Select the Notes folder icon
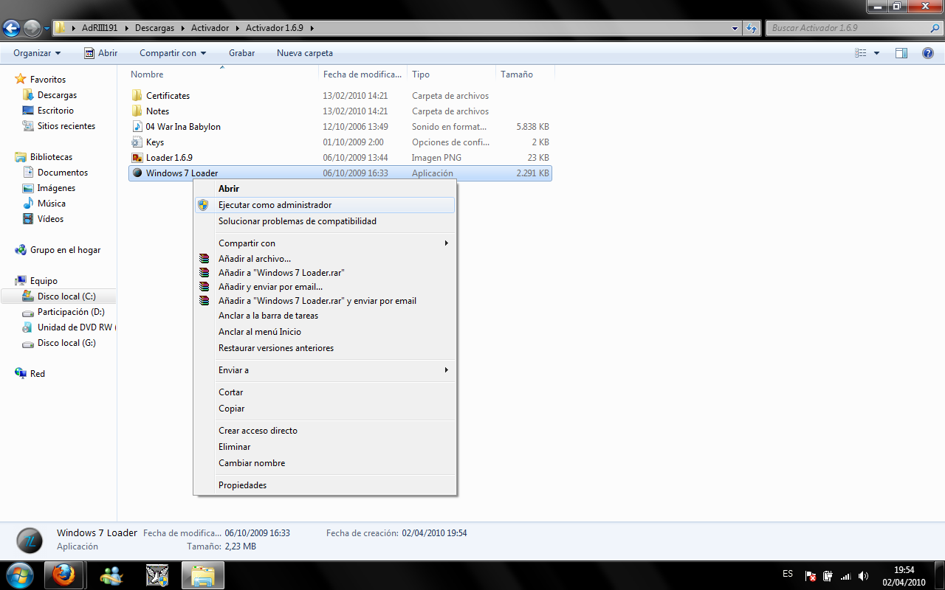Screen dimensions: 945x590 coord(137,111)
